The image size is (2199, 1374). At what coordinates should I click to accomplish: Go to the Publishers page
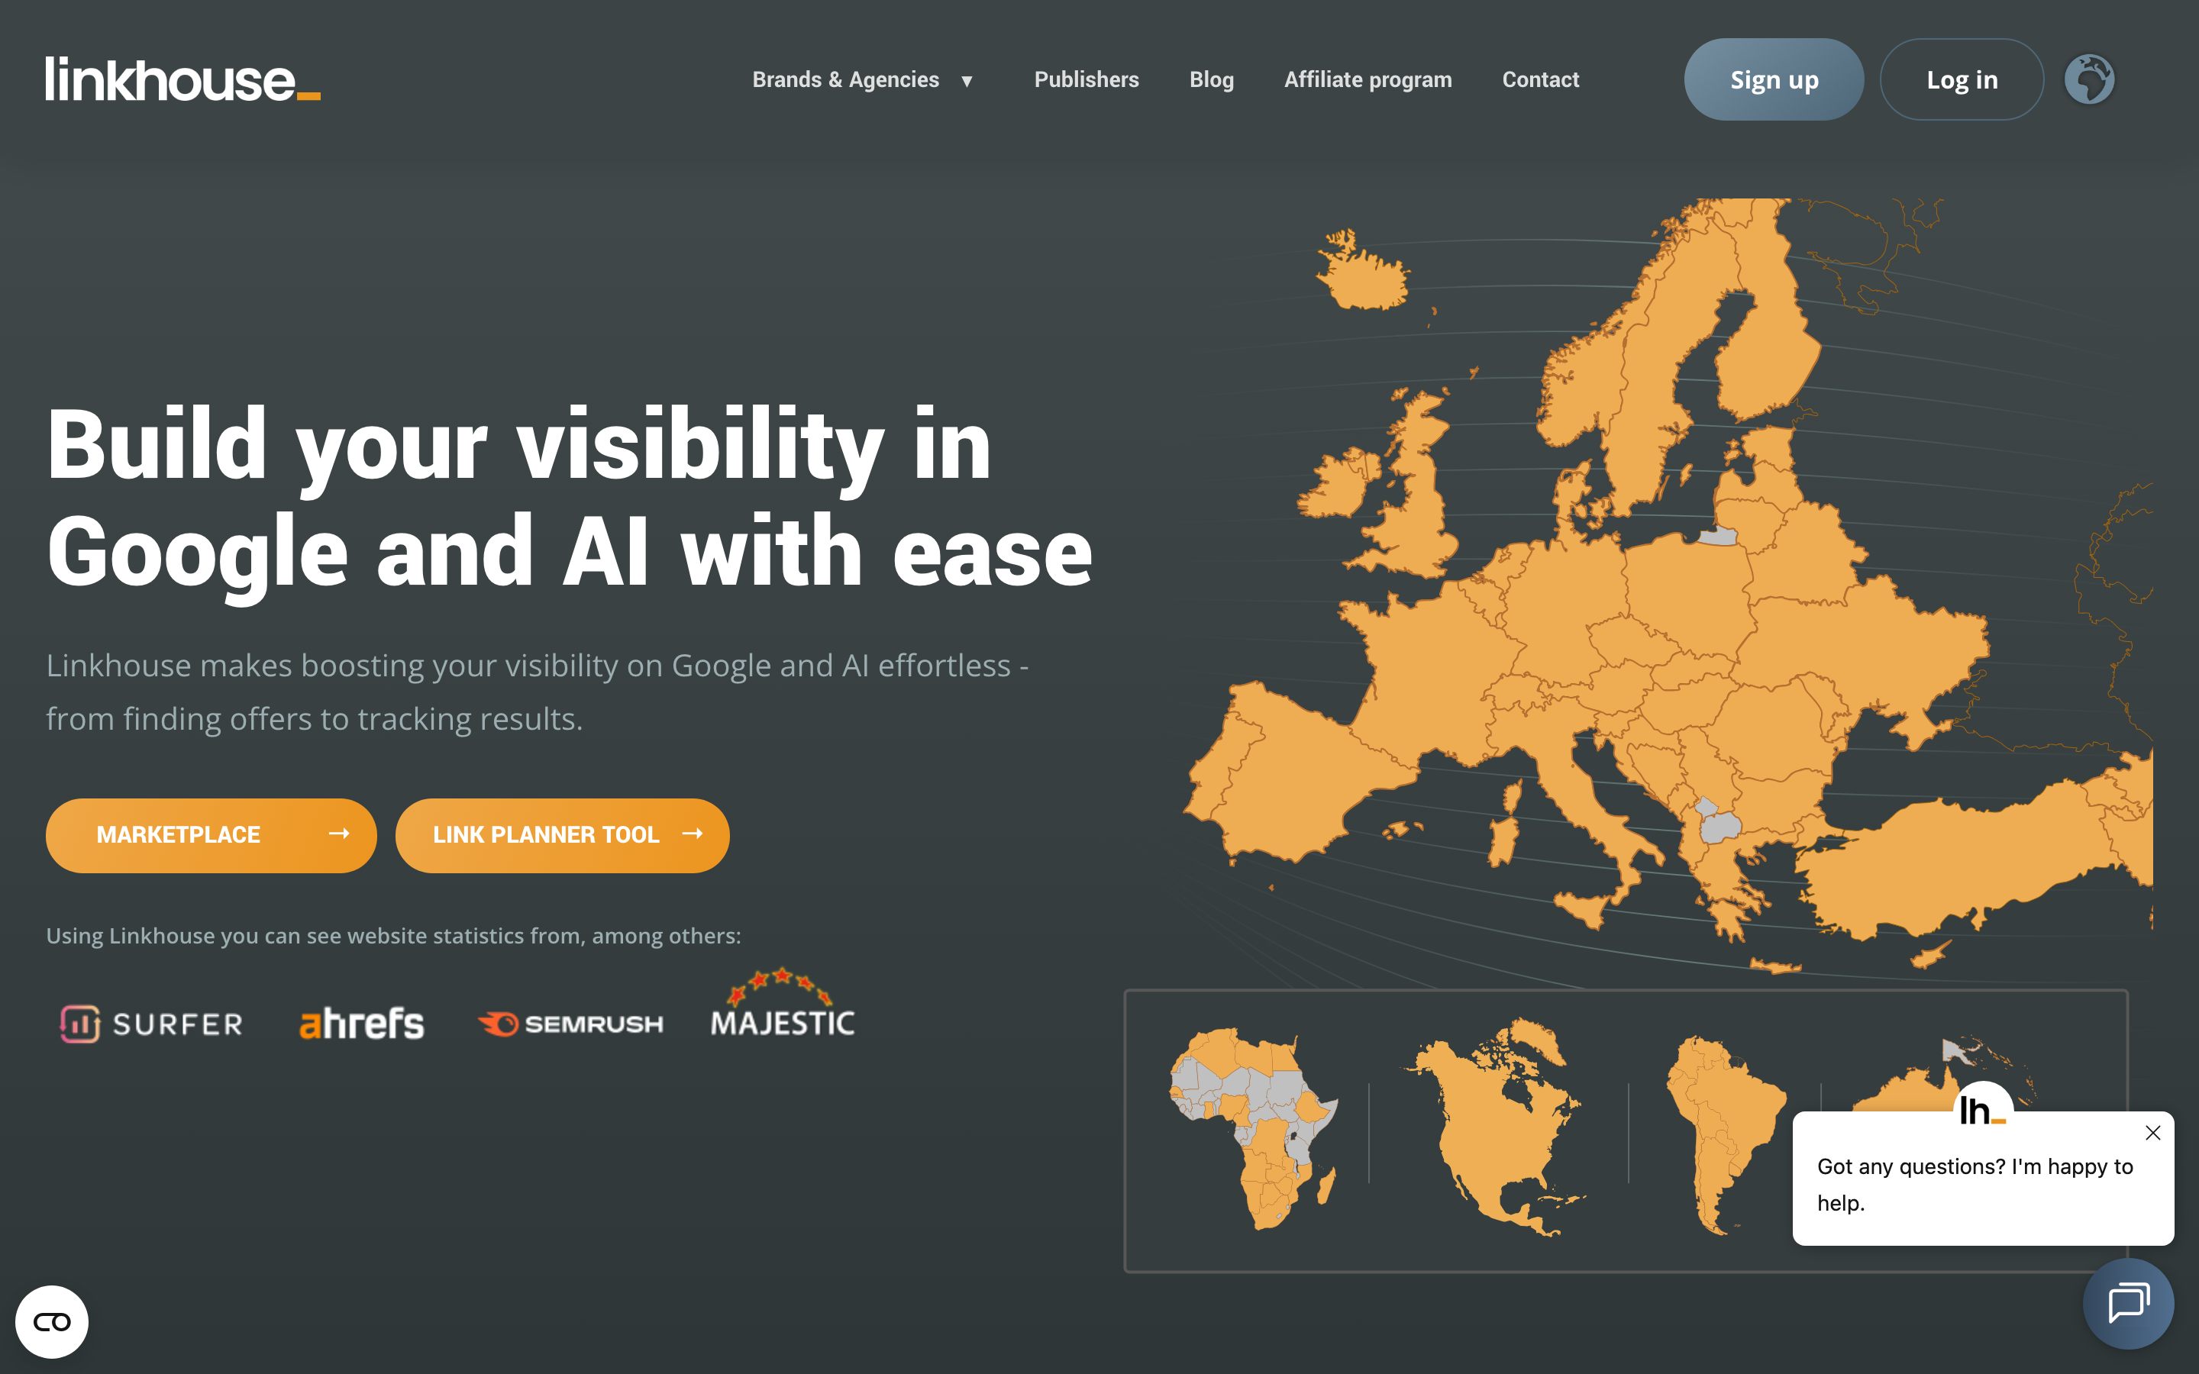(1086, 80)
